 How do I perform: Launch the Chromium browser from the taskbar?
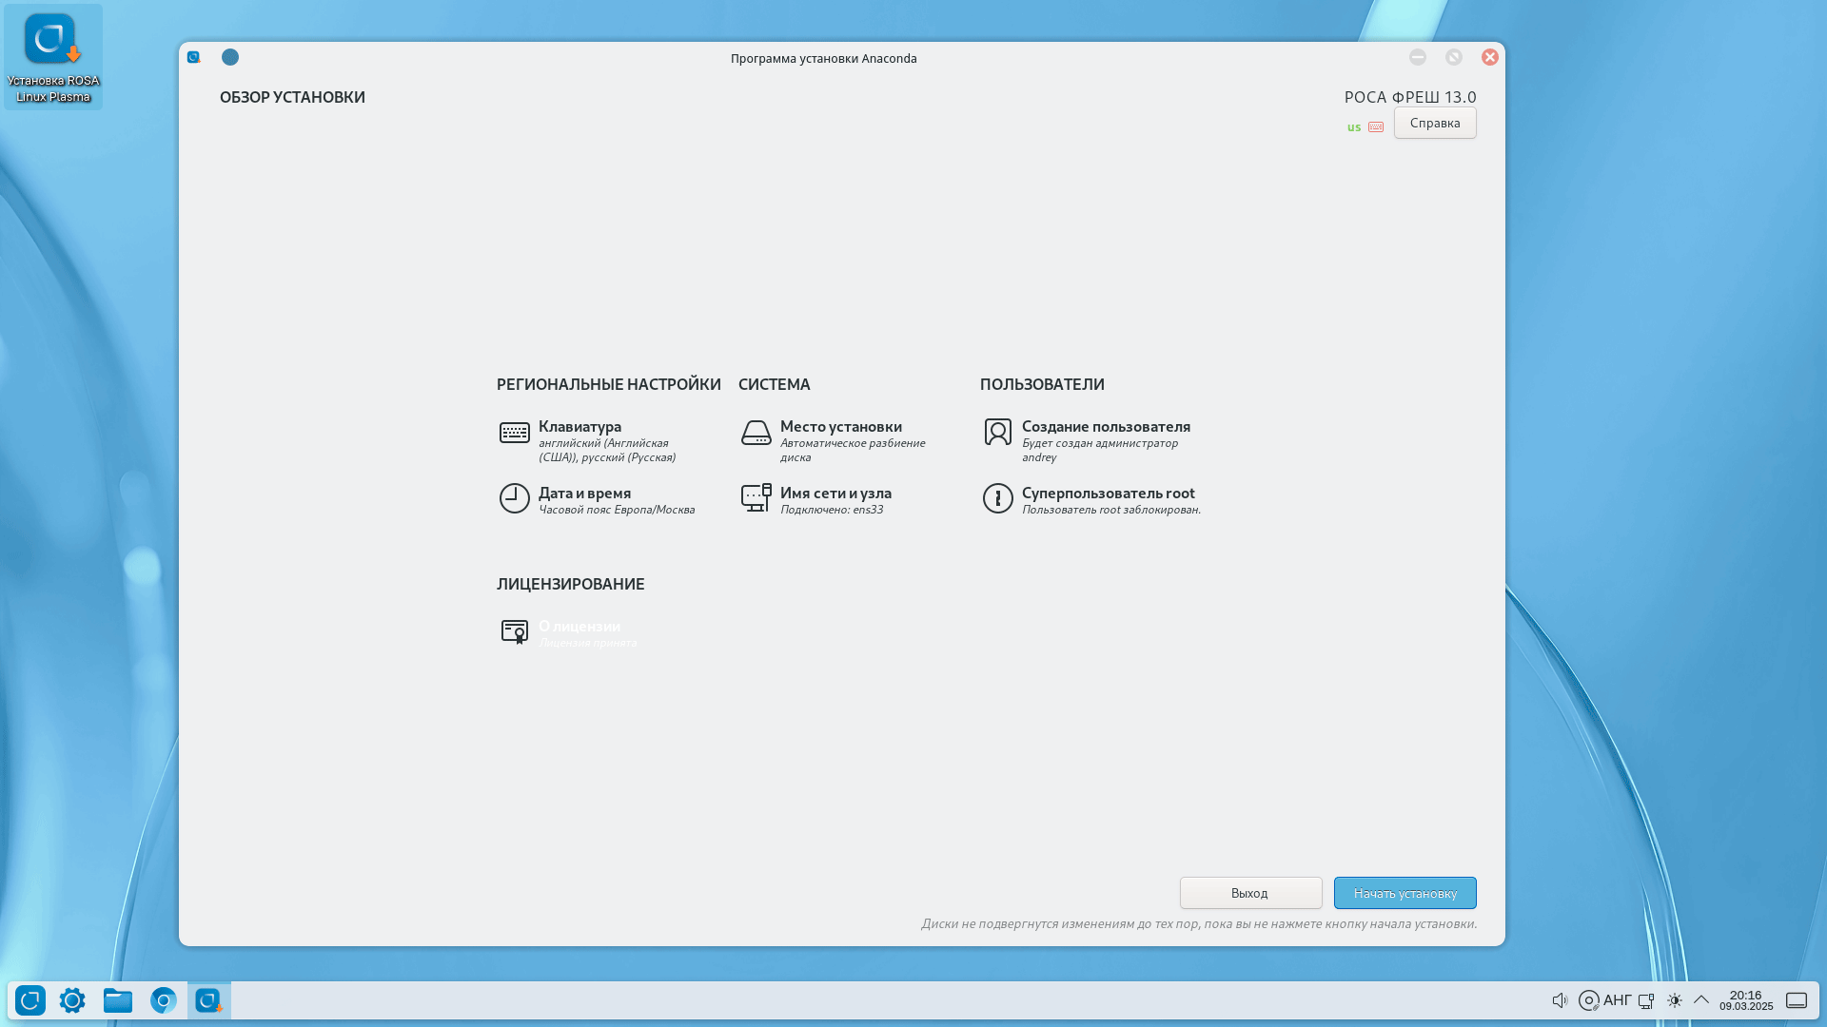click(x=164, y=1000)
